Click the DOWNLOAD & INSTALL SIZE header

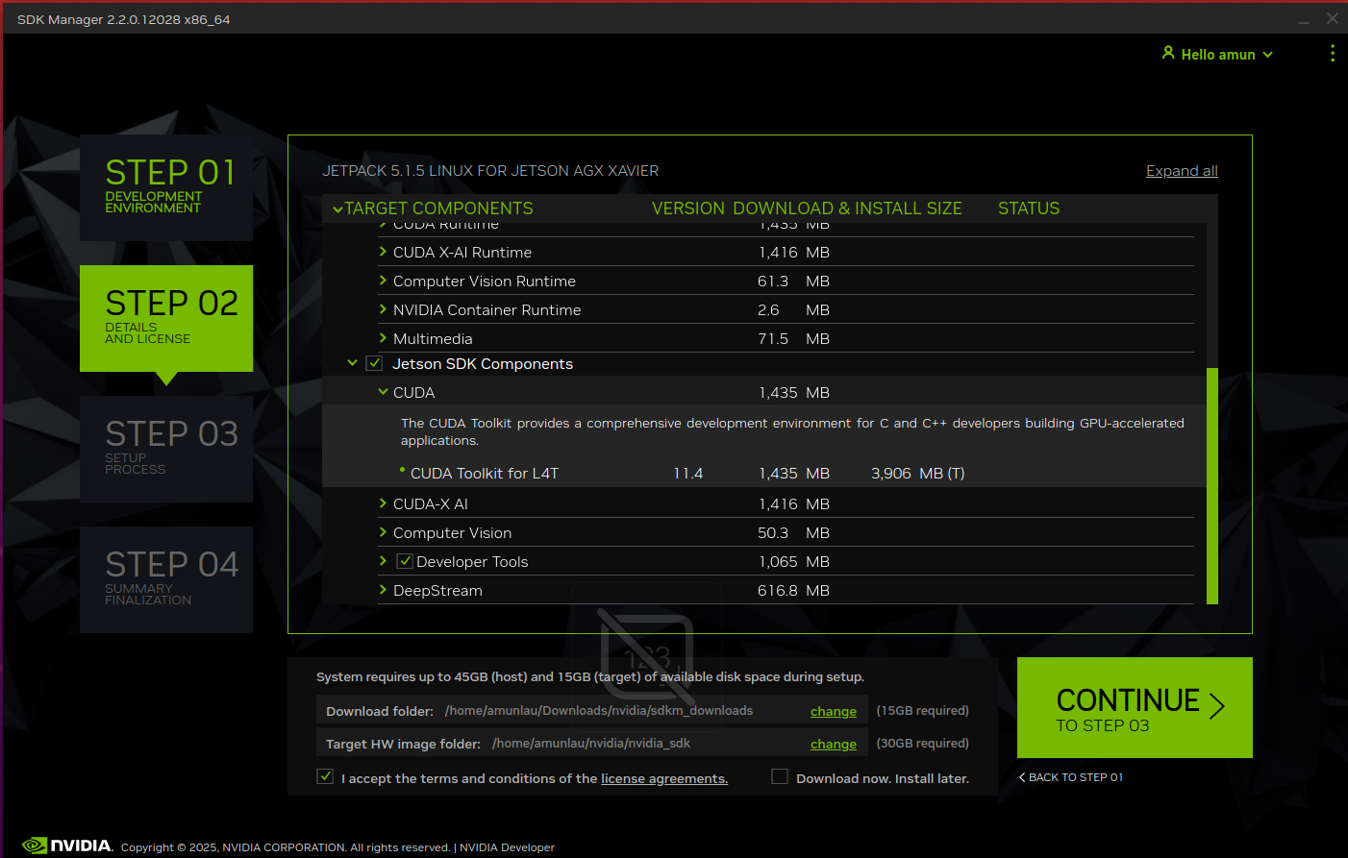pyautogui.click(x=847, y=208)
